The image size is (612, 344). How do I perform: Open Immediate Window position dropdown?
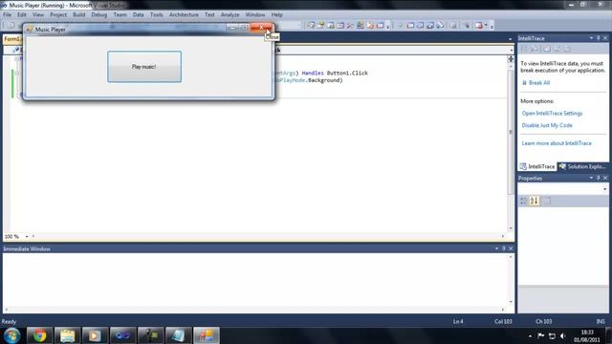click(496, 248)
